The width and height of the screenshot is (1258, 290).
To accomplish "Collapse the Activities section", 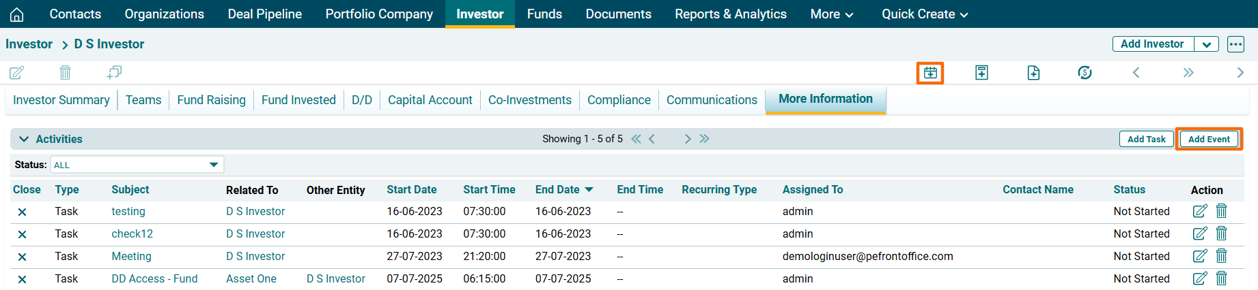I will click(x=24, y=139).
